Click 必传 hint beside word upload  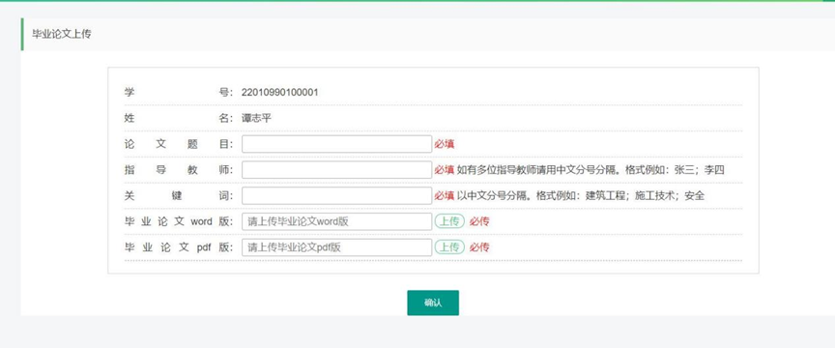pos(479,221)
